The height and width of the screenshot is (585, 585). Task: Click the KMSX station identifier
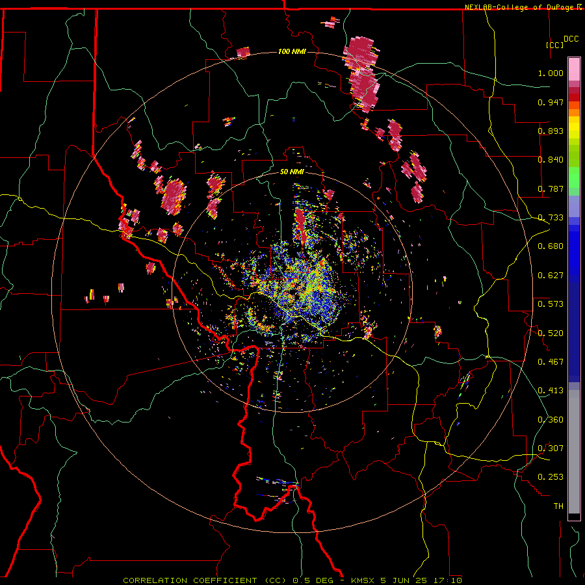pyautogui.click(x=363, y=580)
